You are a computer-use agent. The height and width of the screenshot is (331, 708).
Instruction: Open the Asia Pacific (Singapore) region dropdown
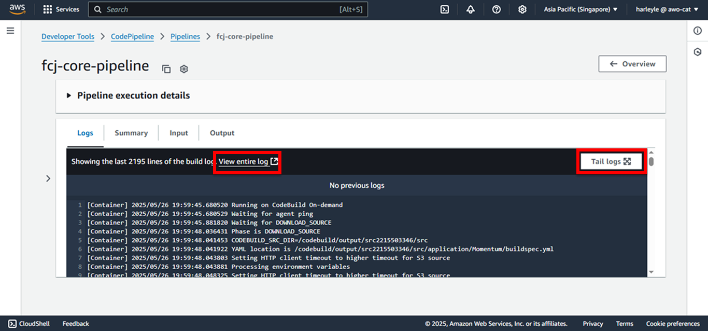point(580,9)
